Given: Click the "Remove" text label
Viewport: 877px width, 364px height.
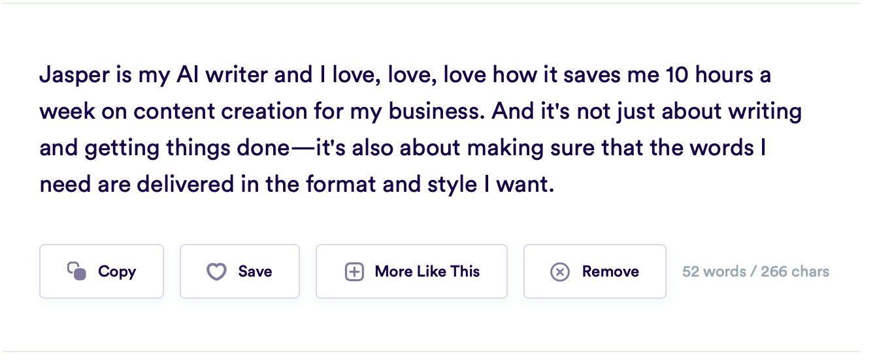Looking at the screenshot, I should pyautogui.click(x=610, y=271).
